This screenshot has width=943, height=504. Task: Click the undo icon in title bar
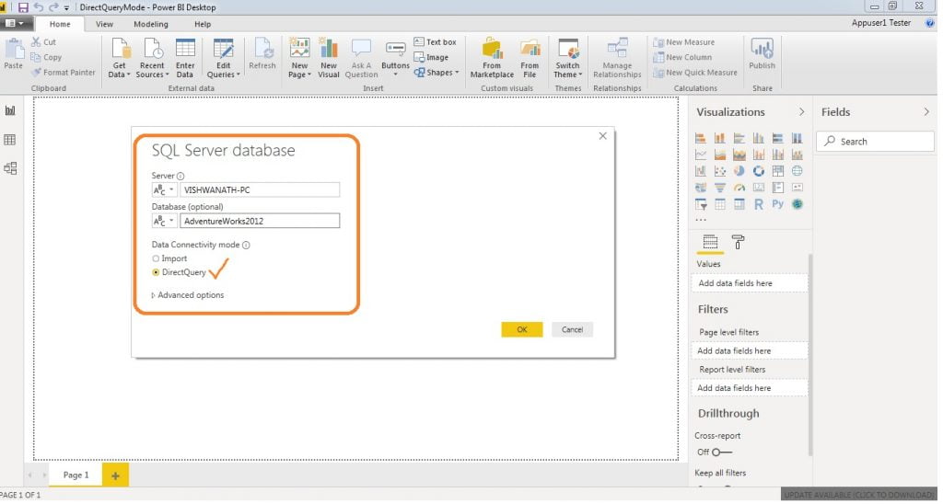[x=39, y=7]
